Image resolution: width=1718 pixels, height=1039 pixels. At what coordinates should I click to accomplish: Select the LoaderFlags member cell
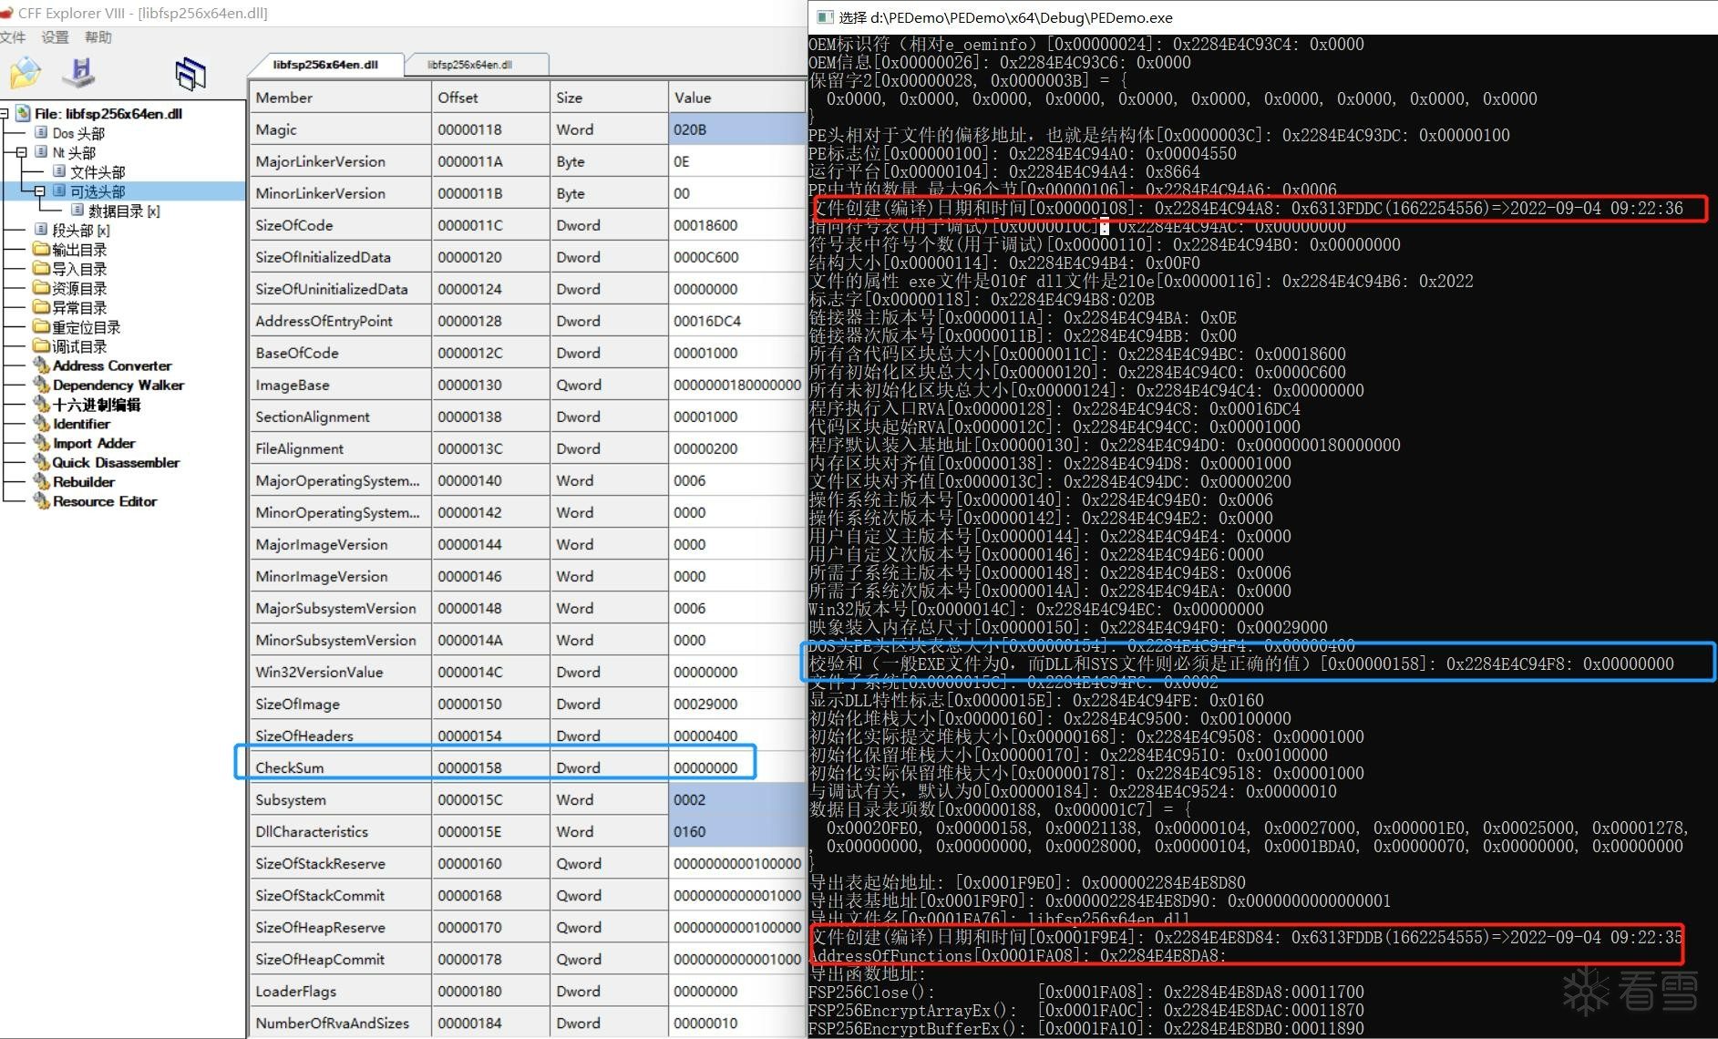(341, 991)
